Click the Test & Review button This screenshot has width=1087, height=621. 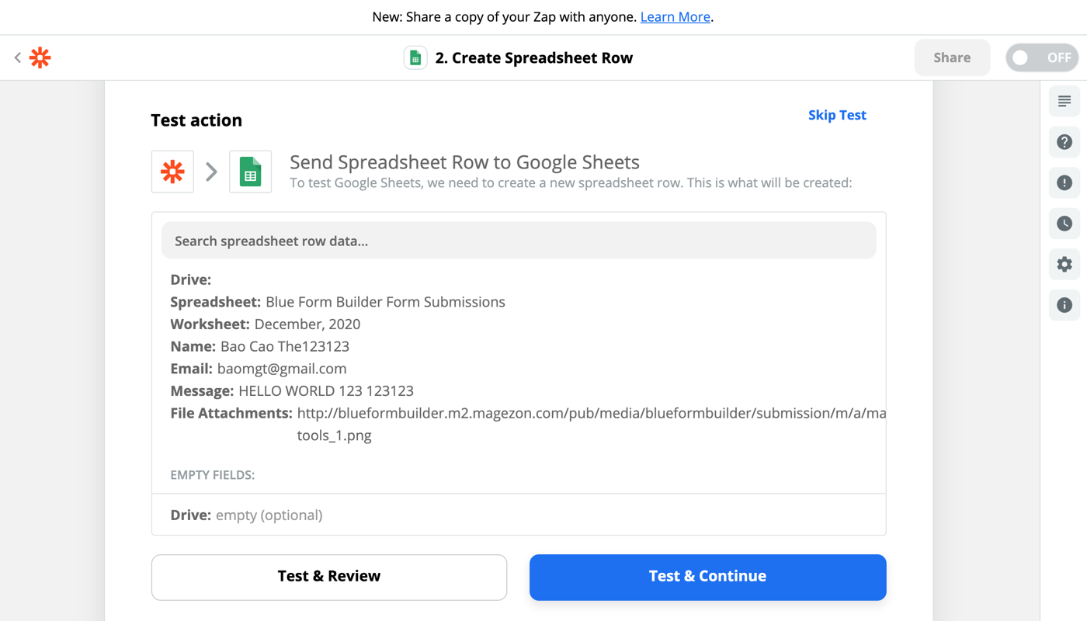(328, 577)
